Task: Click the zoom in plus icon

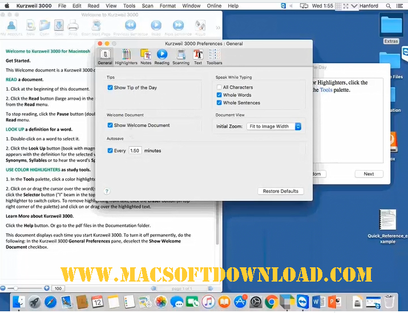Action: (47, 288)
